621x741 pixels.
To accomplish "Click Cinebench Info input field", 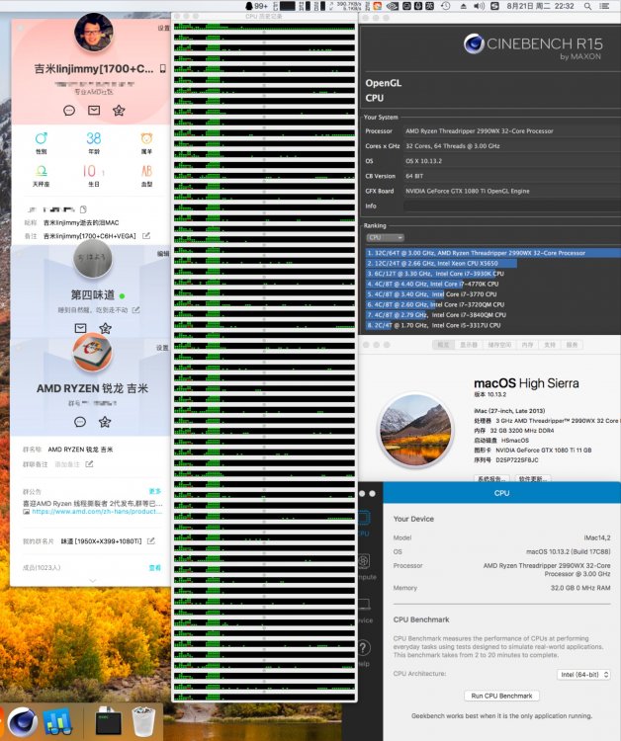I will [x=512, y=206].
